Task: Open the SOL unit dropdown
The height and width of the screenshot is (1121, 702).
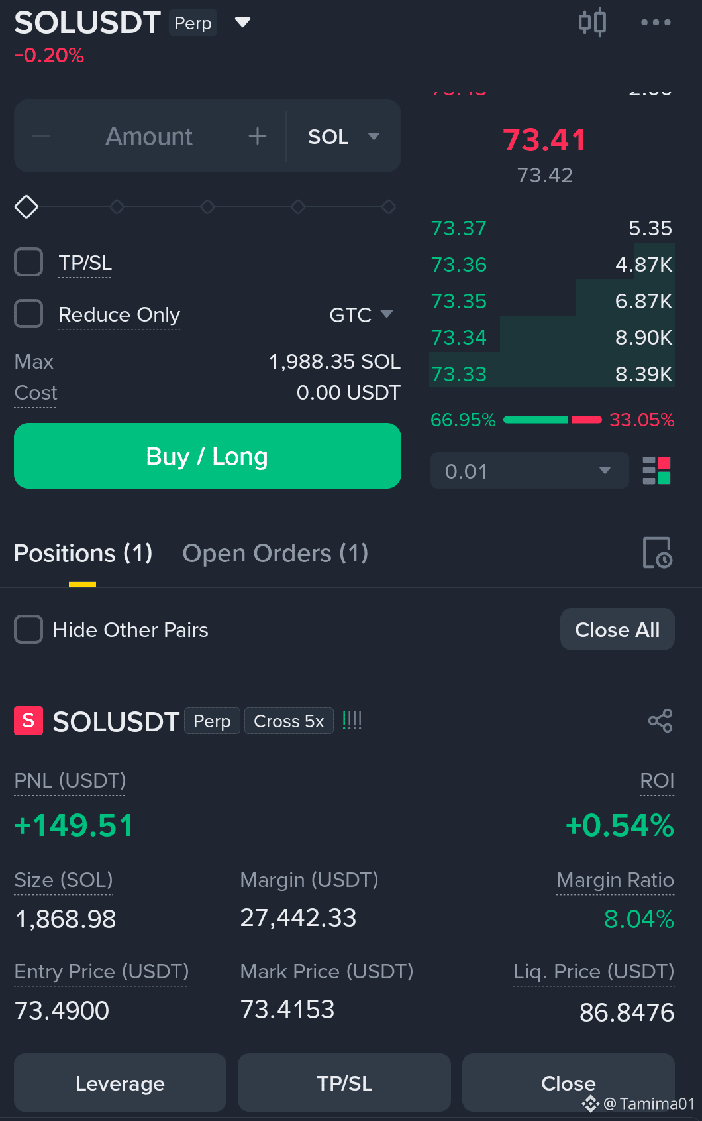Action: (344, 137)
